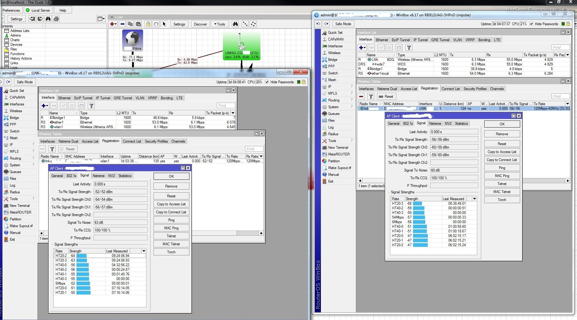Switch to Ethernet tab in Interface List with wlan1
577x320 pixels.
pos(64,98)
